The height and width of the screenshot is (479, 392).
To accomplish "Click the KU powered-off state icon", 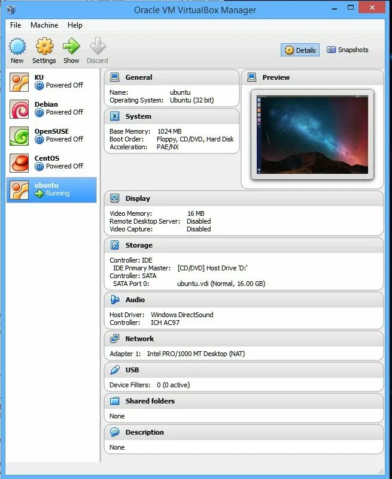I will coord(39,86).
